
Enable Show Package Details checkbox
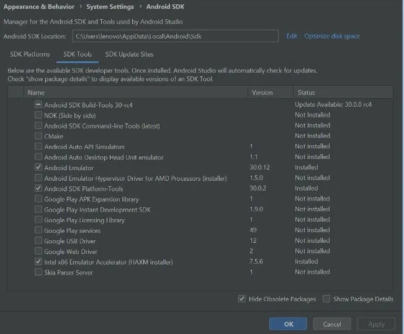click(x=326, y=299)
